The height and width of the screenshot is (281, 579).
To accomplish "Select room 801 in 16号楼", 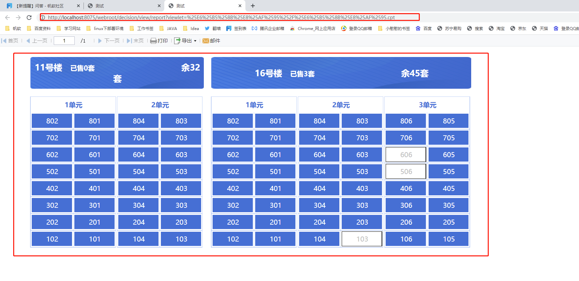I will 275,121.
